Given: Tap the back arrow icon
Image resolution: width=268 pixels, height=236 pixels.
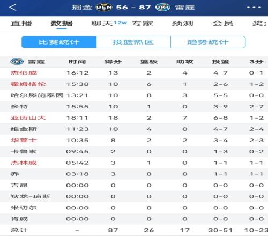Looking at the screenshot, I should click(13, 8).
